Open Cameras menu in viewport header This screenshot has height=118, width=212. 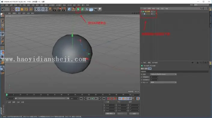[x=14, y=13]
